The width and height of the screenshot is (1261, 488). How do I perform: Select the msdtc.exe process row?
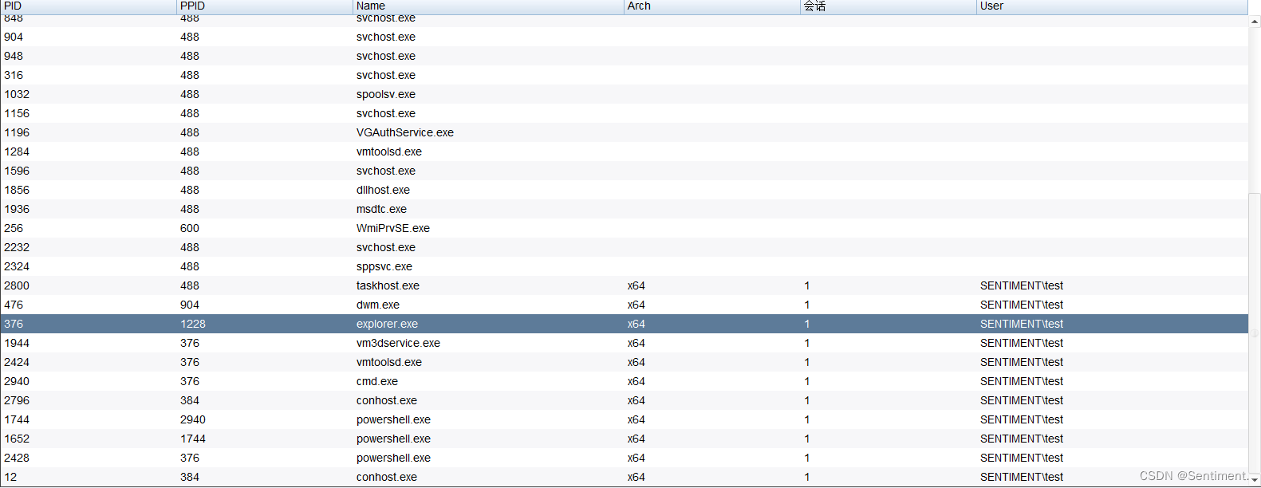point(624,209)
